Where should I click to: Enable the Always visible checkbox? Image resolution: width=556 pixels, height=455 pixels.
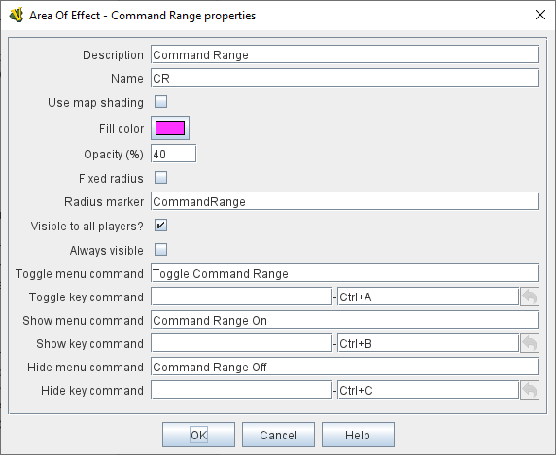click(x=160, y=250)
